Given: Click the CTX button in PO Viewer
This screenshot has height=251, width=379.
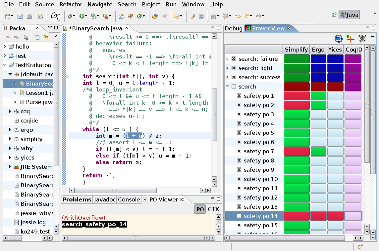Looking at the screenshot, I should 213,209.
